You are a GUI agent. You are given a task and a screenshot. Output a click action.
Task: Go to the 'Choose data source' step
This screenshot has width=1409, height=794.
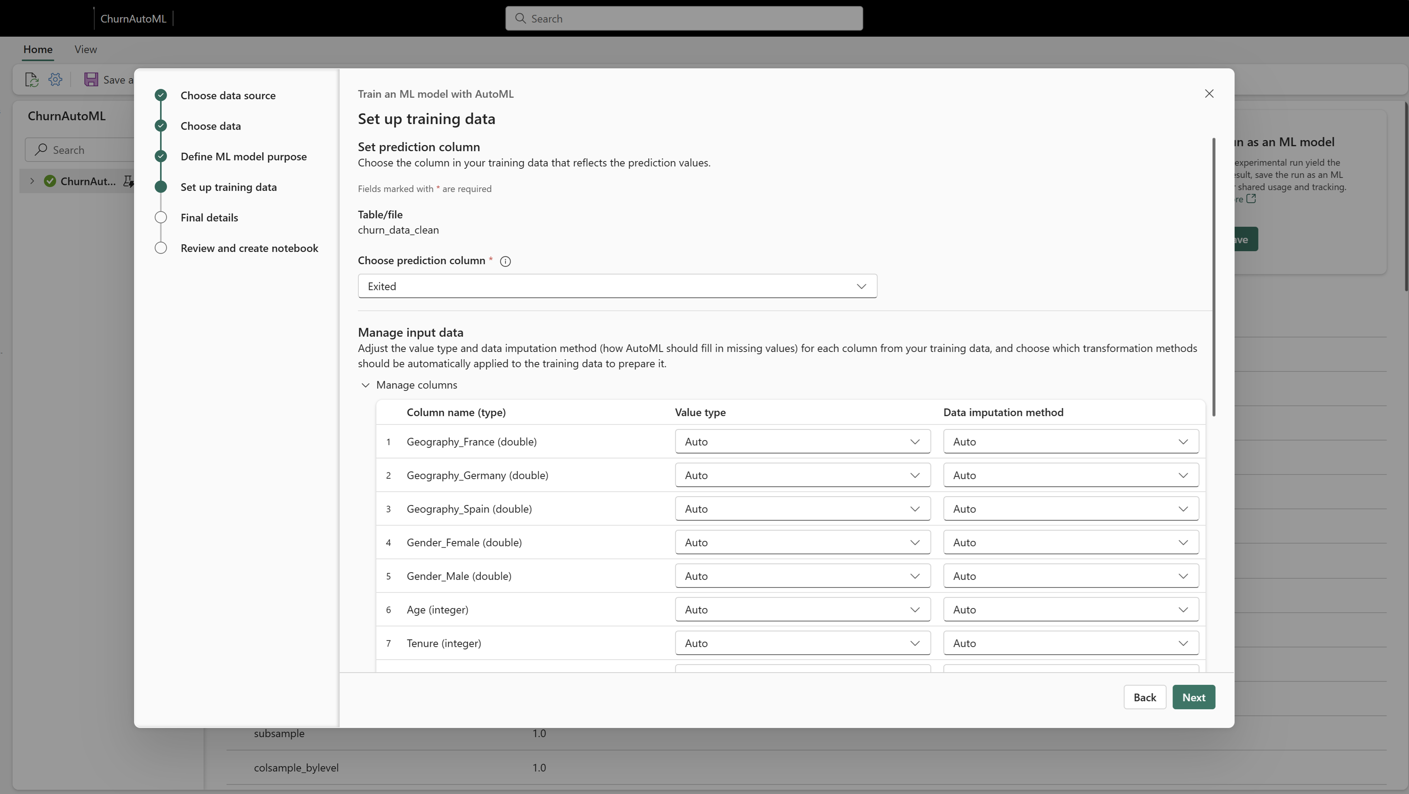[227, 96]
